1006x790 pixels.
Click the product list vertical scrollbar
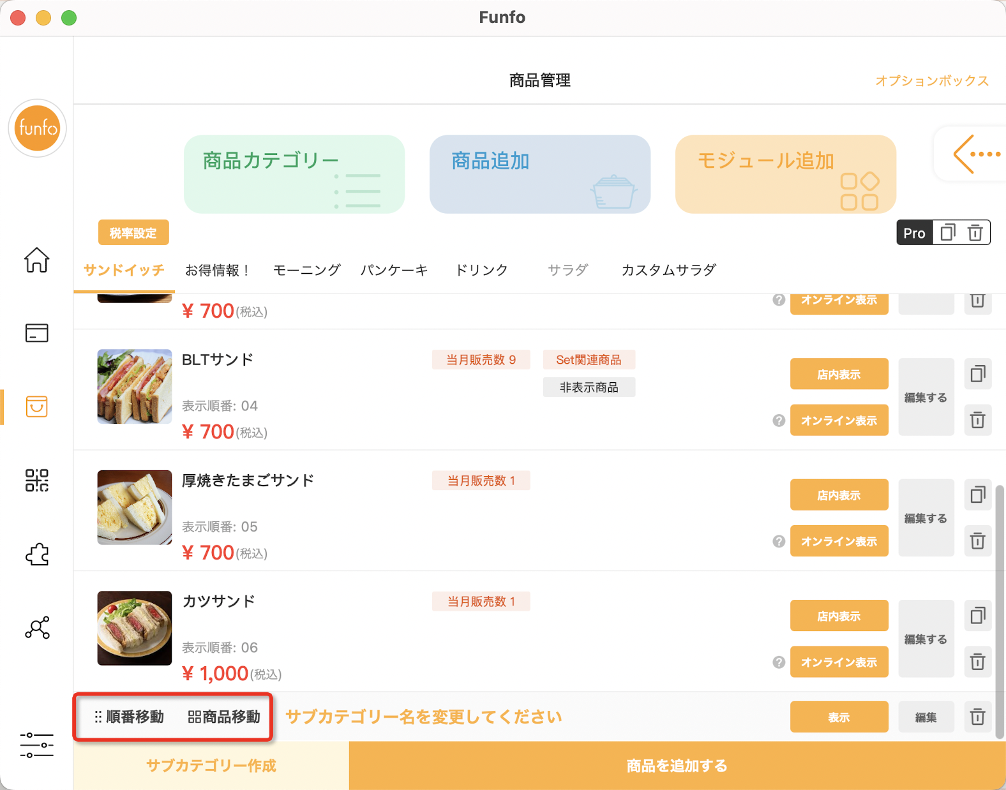[x=1000, y=611]
